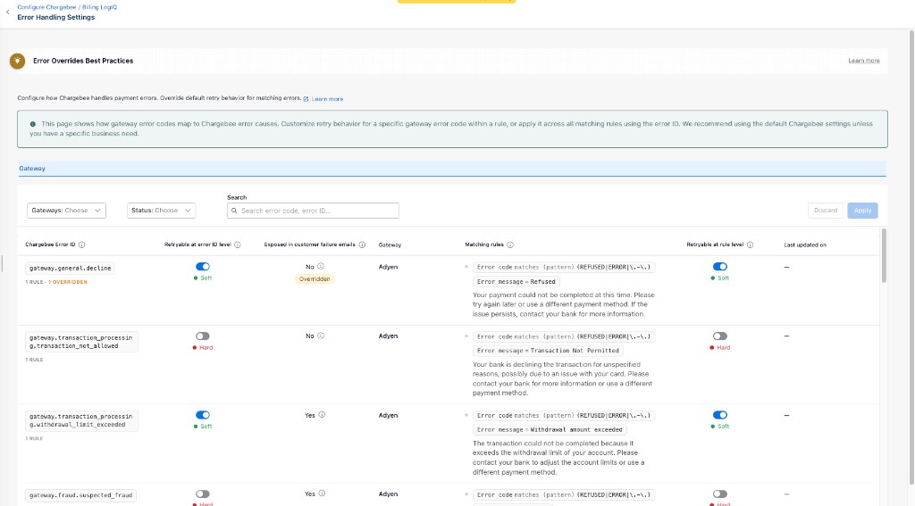Click the table's vertical scrollbar thumb
Image resolution: width=915 pixels, height=506 pixels.
pyautogui.click(x=884, y=255)
